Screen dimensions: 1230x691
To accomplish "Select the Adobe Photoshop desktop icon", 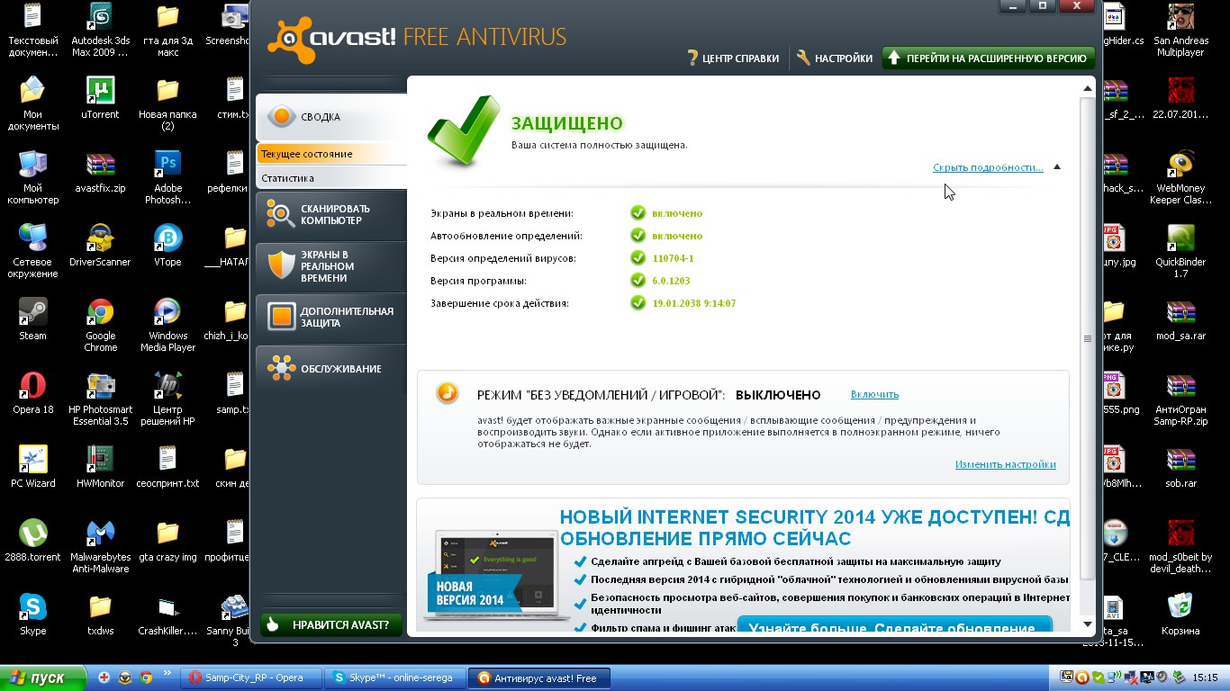I will point(167,176).
